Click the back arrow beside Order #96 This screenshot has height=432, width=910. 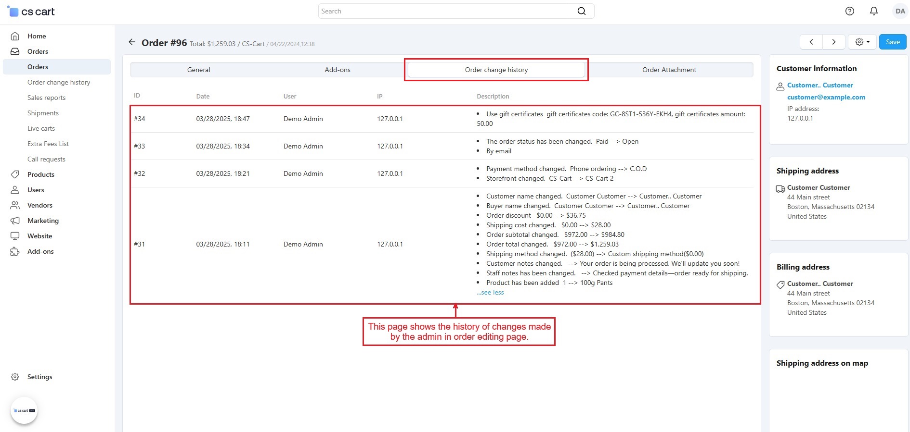tap(132, 42)
